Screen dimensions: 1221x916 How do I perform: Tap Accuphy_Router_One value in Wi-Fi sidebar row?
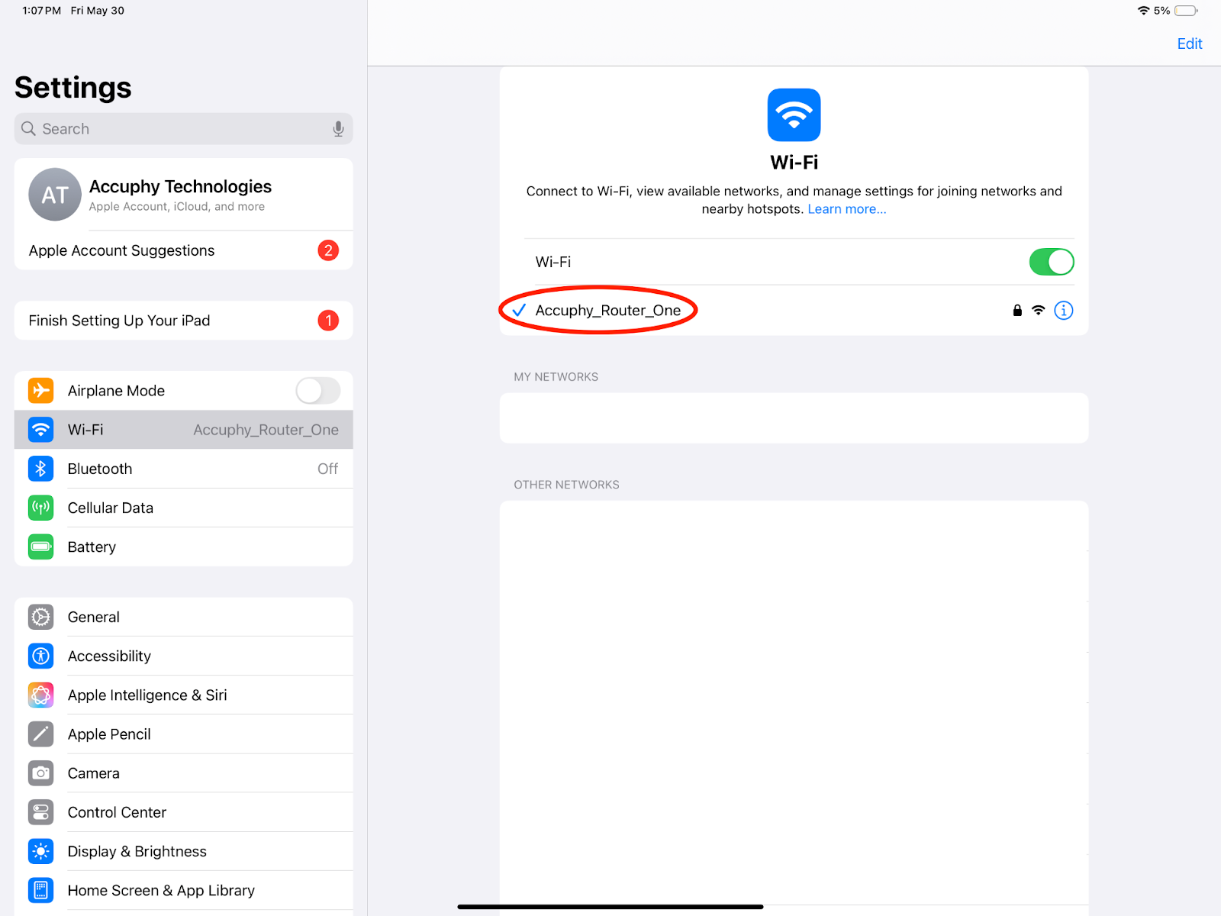click(x=266, y=430)
